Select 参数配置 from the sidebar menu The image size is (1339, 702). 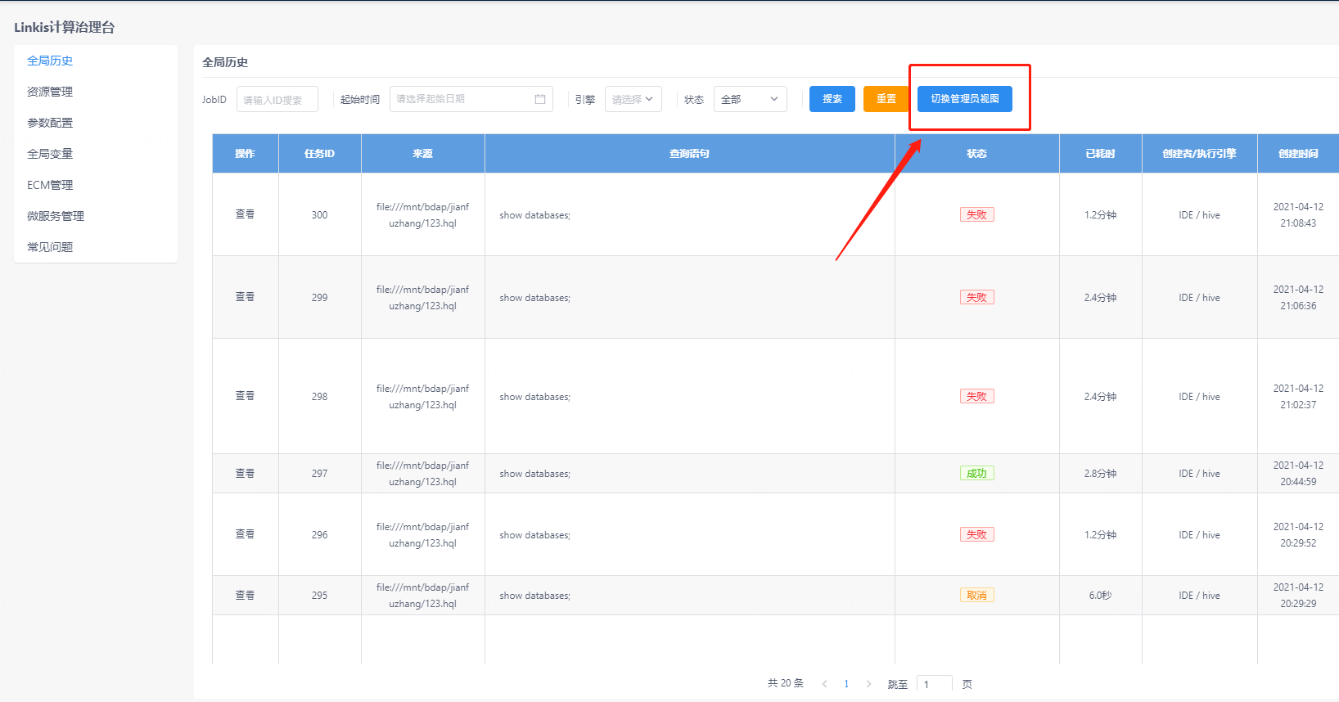click(50, 123)
